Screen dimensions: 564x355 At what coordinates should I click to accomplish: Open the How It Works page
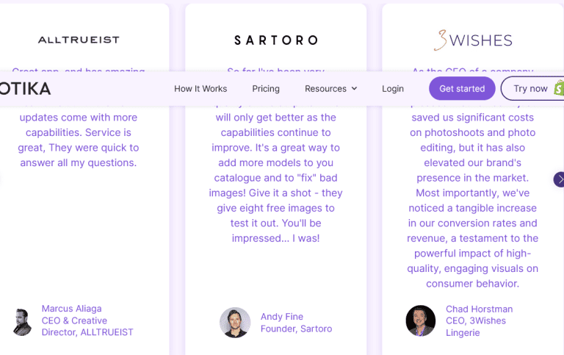tap(200, 89)
